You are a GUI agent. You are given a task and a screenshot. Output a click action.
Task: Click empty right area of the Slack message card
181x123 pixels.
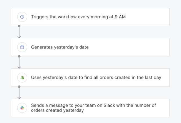coord(163,108)
